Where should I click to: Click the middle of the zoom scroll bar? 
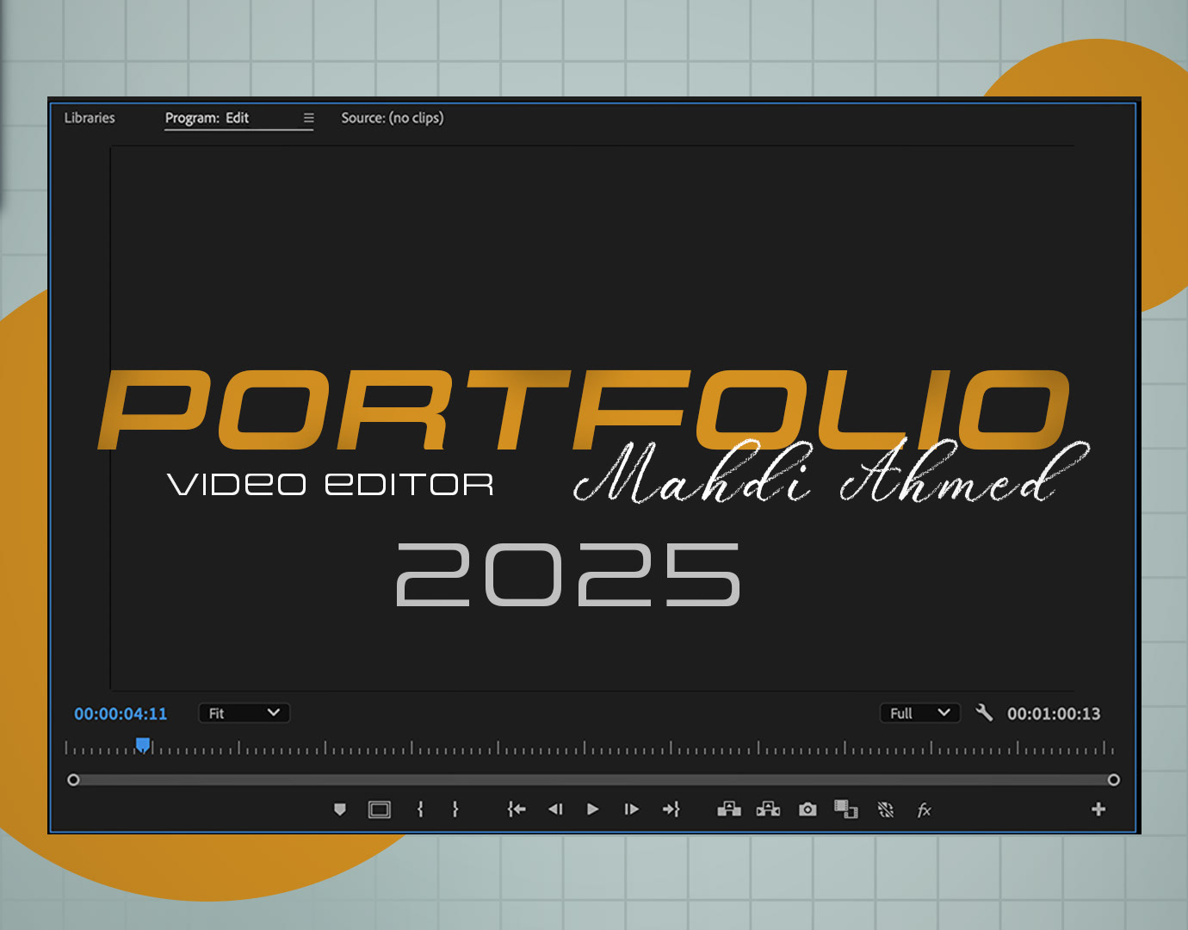click(593, 780)
